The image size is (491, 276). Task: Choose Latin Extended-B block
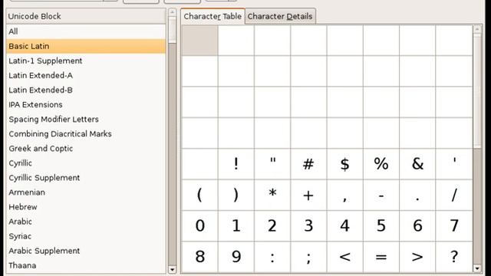[86, 90]
